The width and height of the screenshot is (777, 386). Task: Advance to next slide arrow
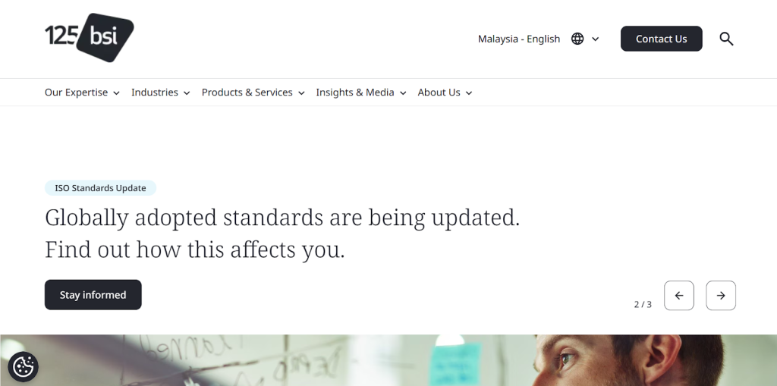720,296
